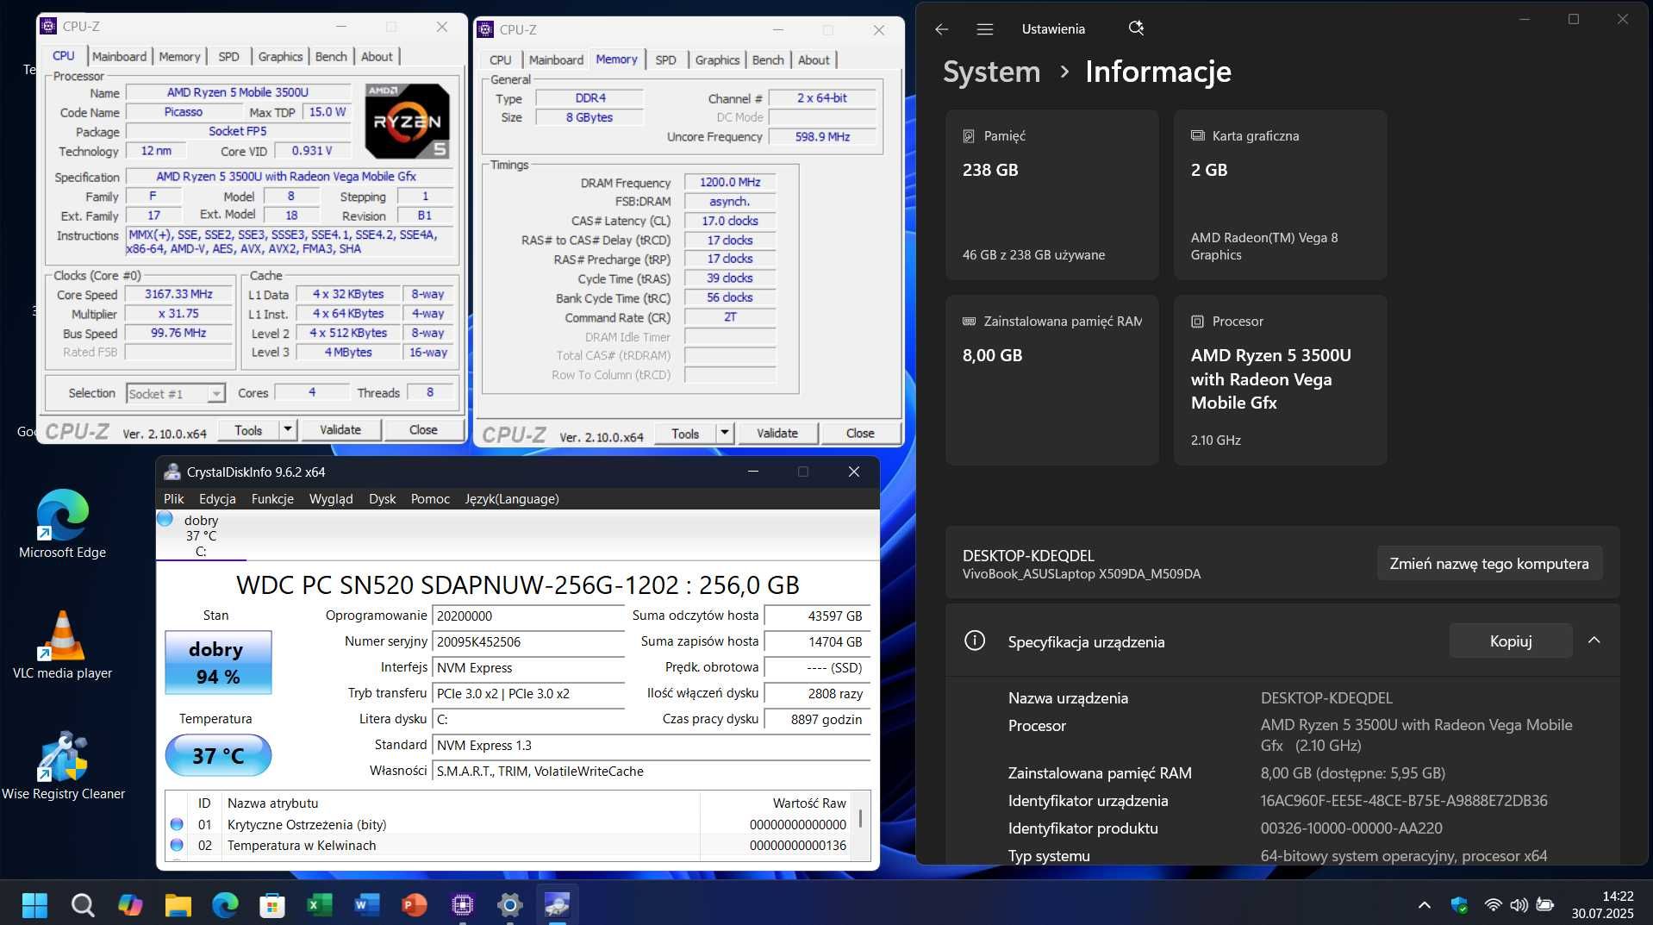Open Socket #1 selection dropdown
The width and height of the screenshot is (1653, 925).
coord(176,393)
